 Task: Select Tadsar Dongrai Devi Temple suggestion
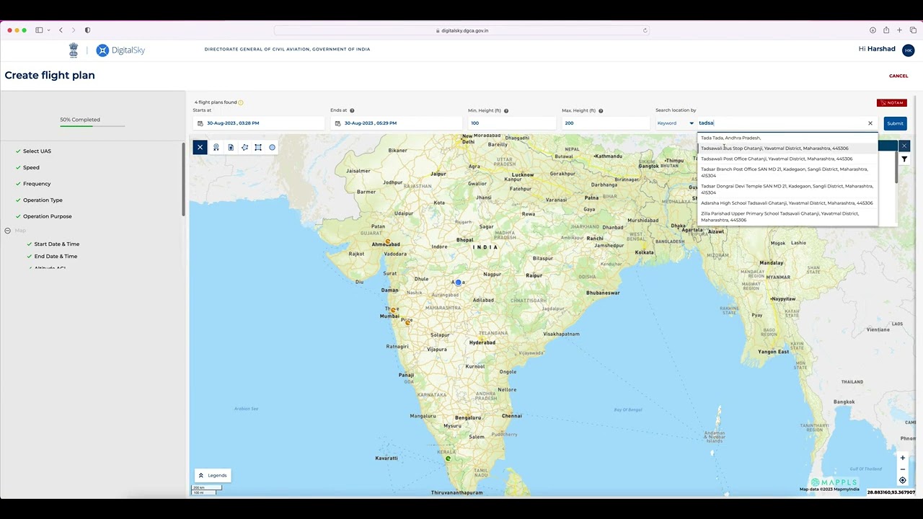point(787,189)
